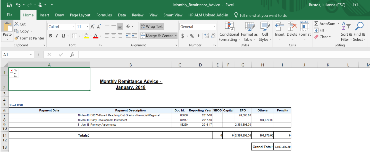Image resolution: width=370 pixels, height=152 pixels.
Task: Click the AutoSum button
Action: pyautogui.click(x=325, y=24)
